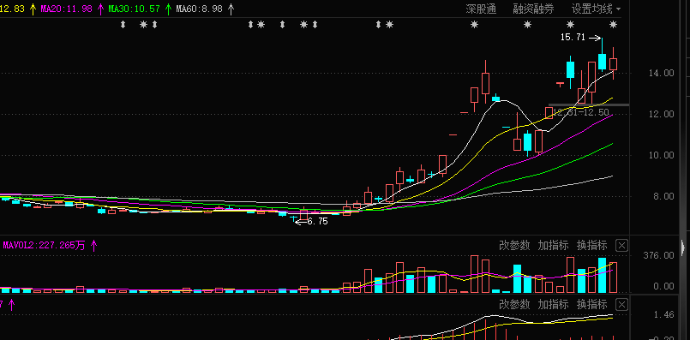This screenshot has width=690, height=340.
Task: Open 换指标 in the bottom indicator panel
Action: (592, 304)
